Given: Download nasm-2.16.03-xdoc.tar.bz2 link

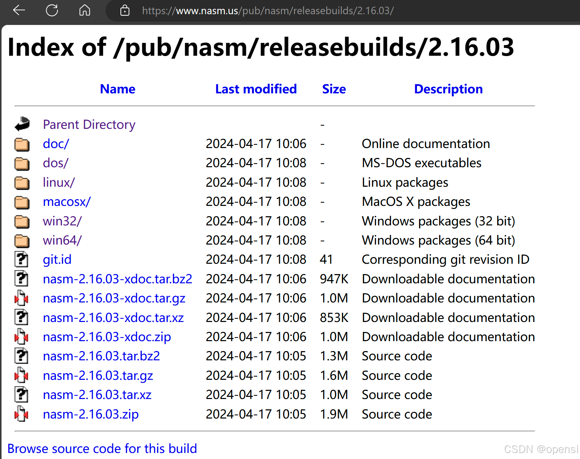Looking at the screenshot, I should [118, 279].
